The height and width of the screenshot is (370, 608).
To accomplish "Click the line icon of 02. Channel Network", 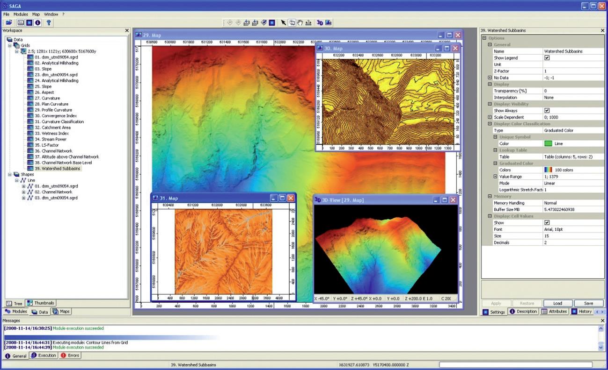I will pos(30,192).
